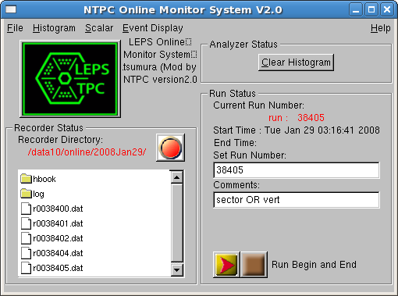Viewport: 398px width, 296px height.
Task: Click the file list scroll down arrow
Action: [177, 269]
